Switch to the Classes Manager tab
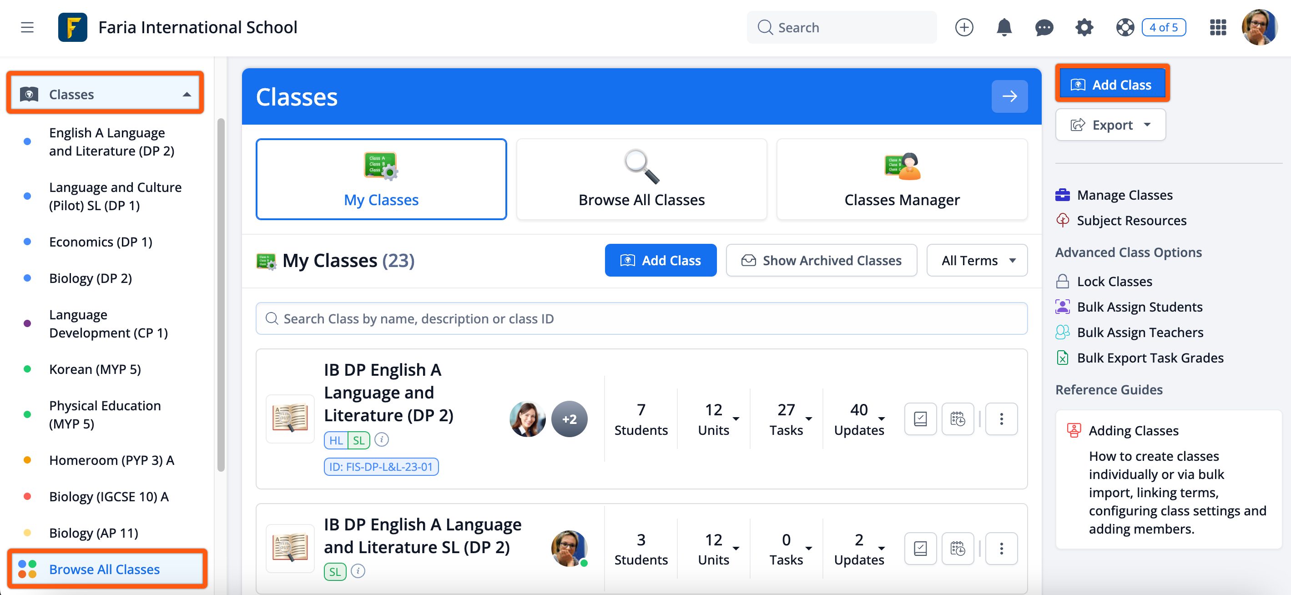 coord(902,179)
